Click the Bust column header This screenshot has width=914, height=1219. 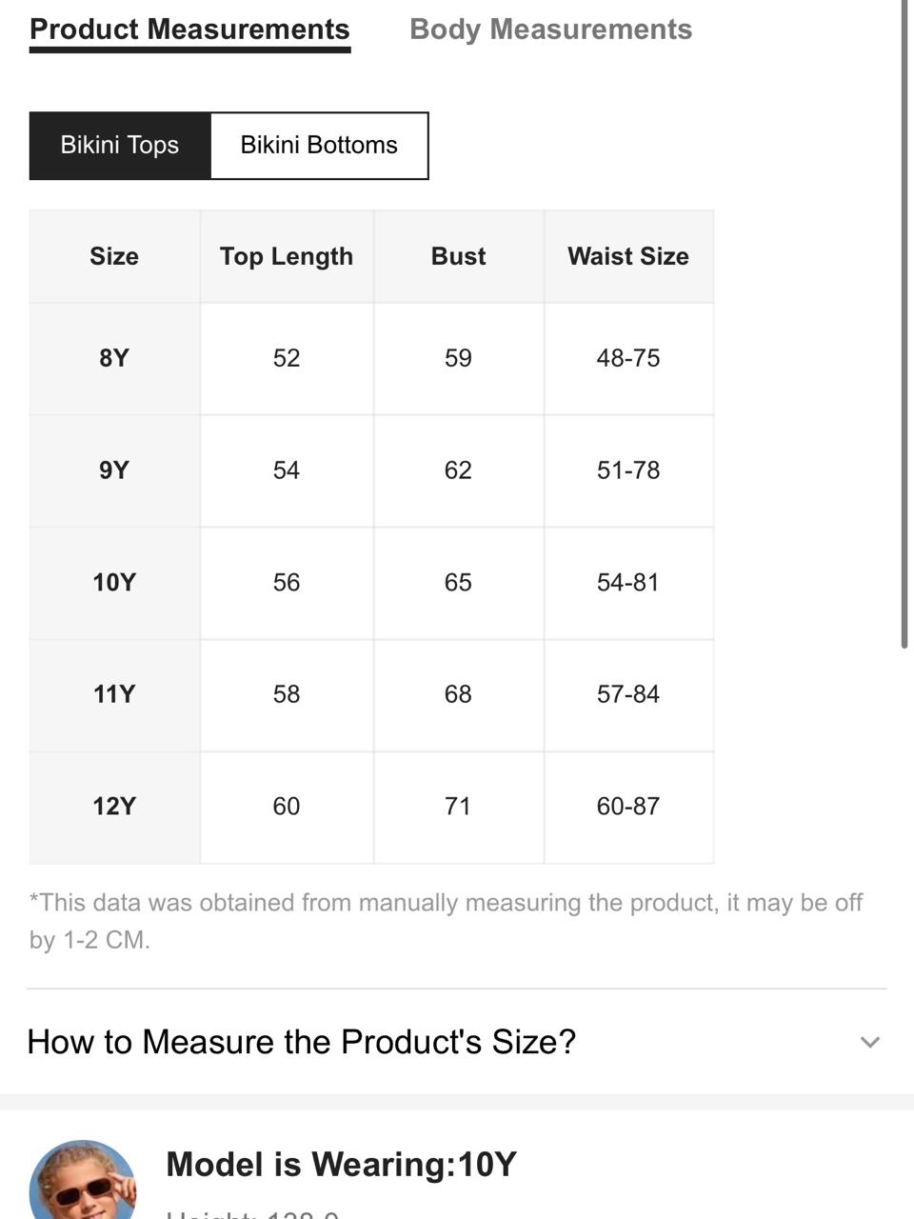coord(458,256)
